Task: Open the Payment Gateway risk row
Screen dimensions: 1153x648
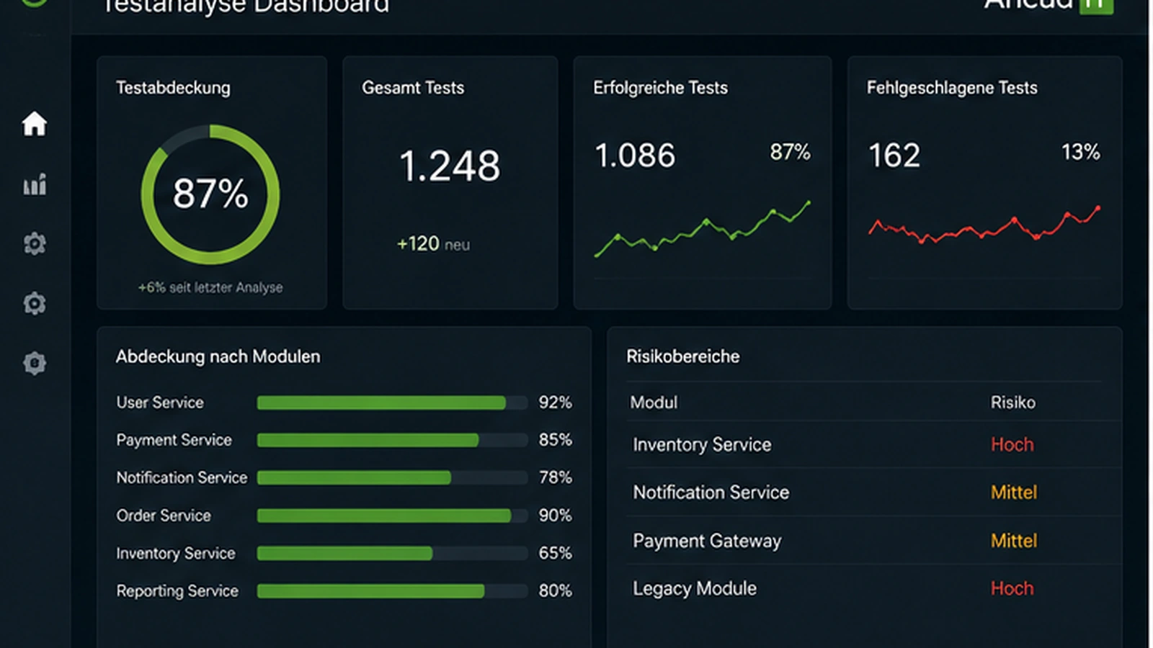Action: click(873, 541)
